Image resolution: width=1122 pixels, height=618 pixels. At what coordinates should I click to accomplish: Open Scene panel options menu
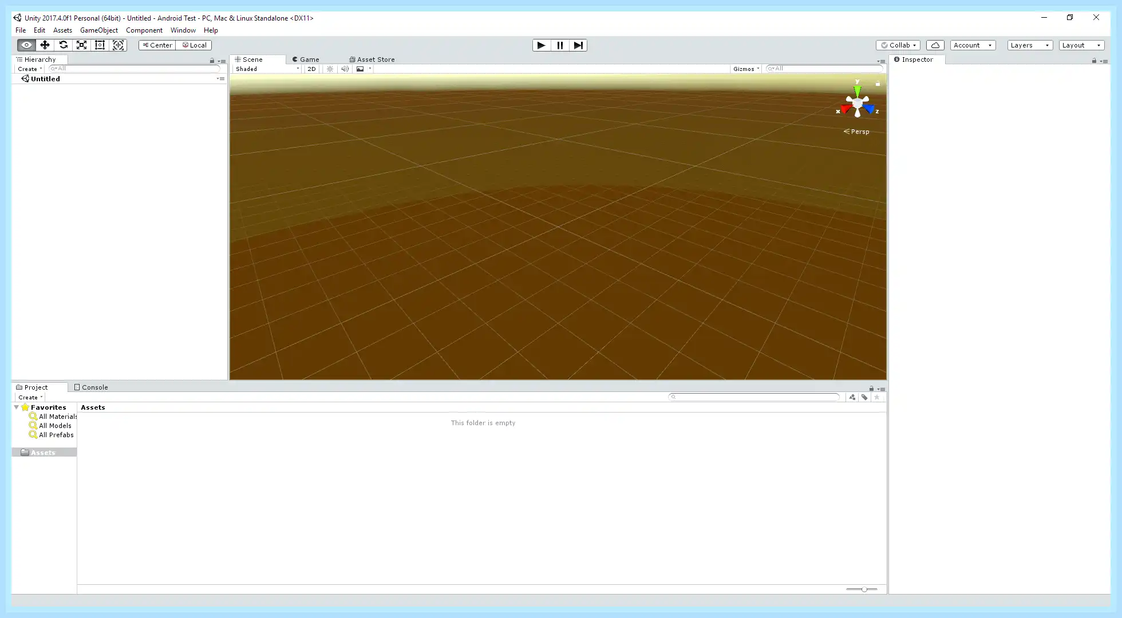[882, 61]
